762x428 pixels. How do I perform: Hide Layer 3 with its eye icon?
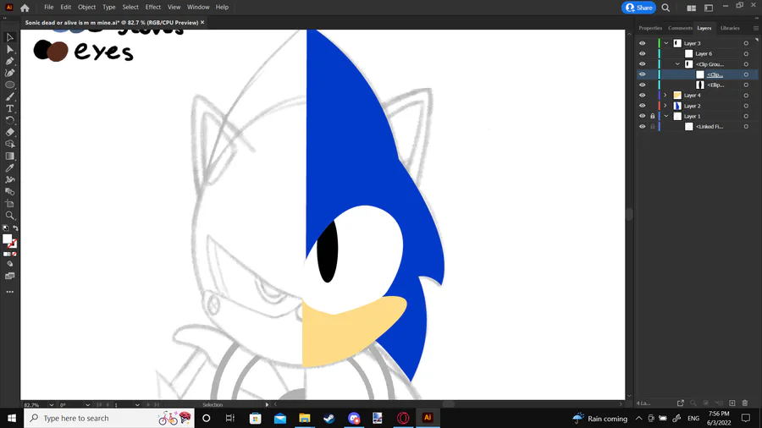643,43
